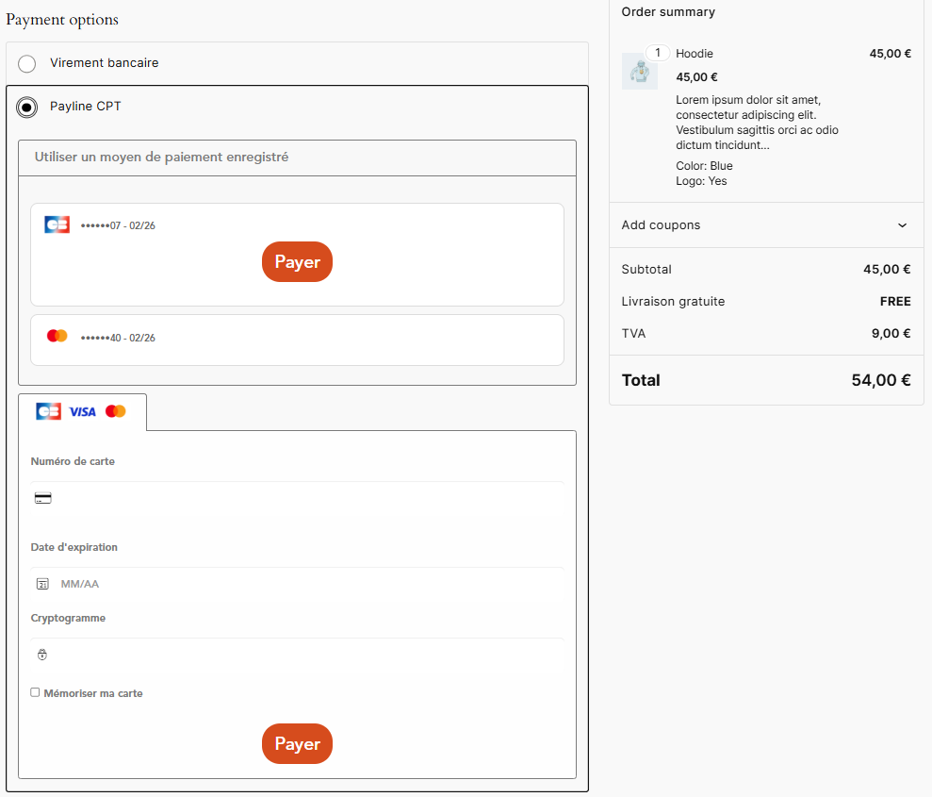The width and height of the screenshot is (932, 797).
Task: Select Virement bancaire payment option
Action: click(x=27, y=63)
